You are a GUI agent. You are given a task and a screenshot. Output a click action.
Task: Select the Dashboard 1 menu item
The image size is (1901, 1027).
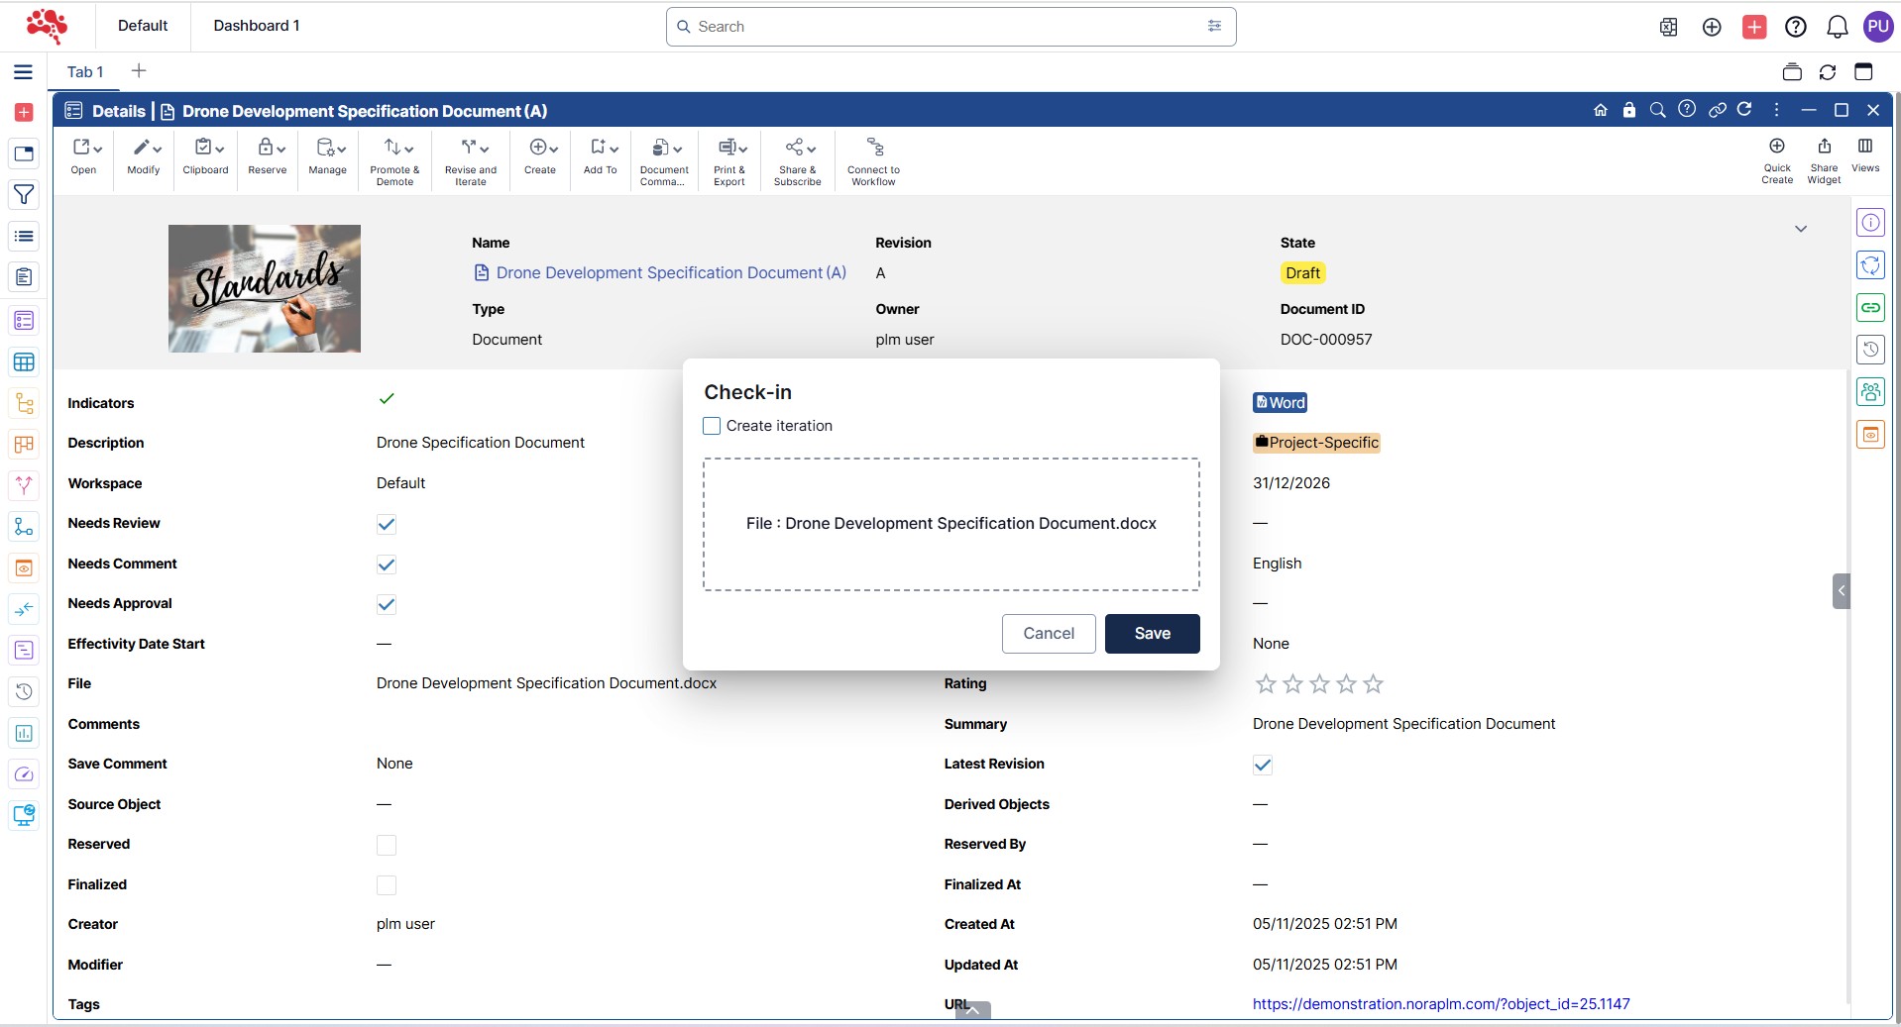[257, 26]
